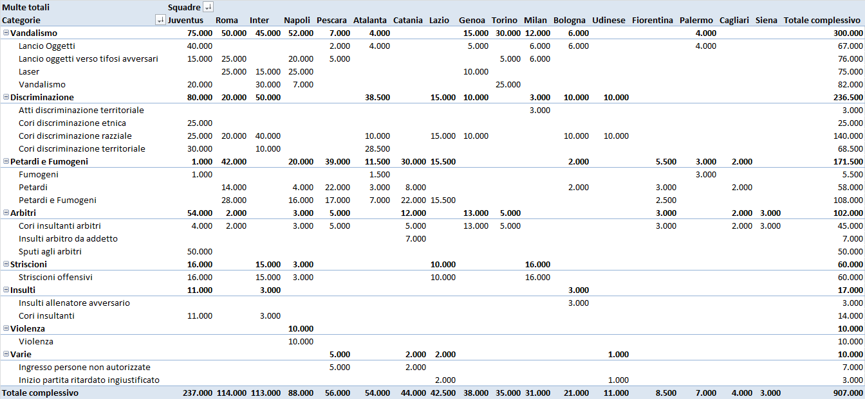This screenshot has width=865, height=399.
Task: Select the Milan column header
Action: coord(535,20)
